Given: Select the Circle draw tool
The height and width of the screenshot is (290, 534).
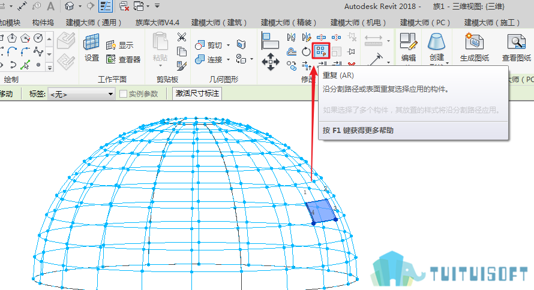Looking at the screenshot, I should [x=38, y=38].
